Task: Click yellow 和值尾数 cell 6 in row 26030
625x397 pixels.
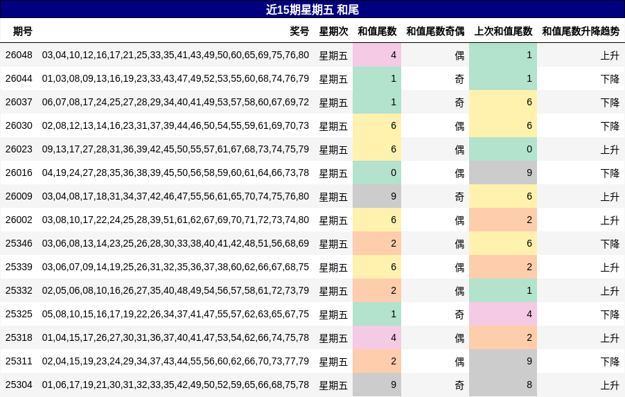Action: 377,125
